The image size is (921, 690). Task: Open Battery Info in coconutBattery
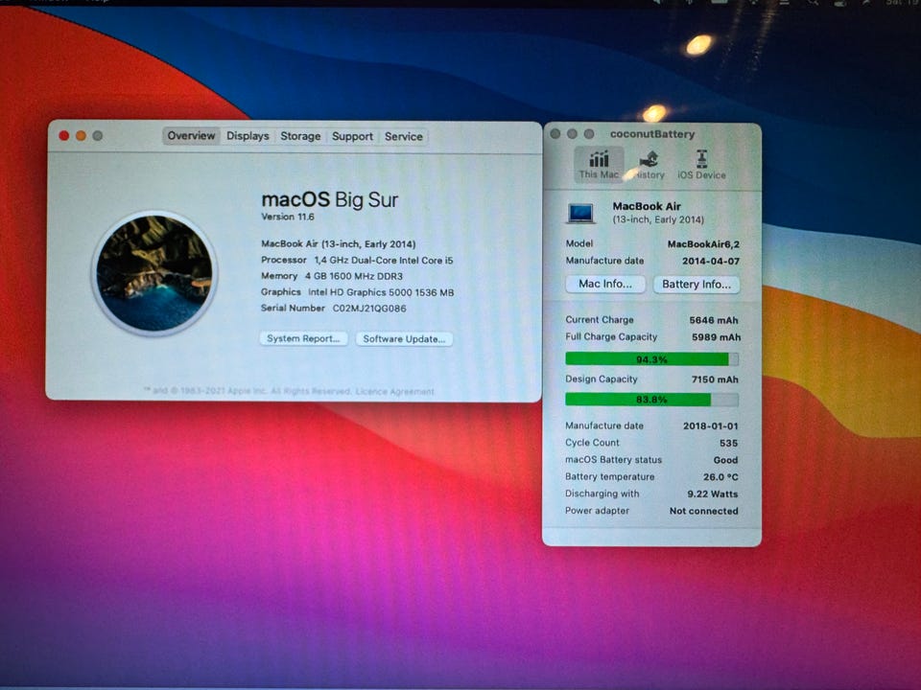pos(697,285)
